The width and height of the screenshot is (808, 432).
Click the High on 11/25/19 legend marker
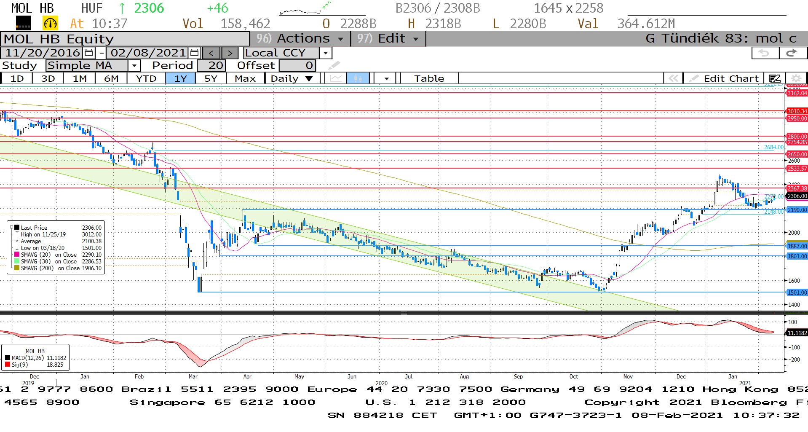click(x=17, y=234)
